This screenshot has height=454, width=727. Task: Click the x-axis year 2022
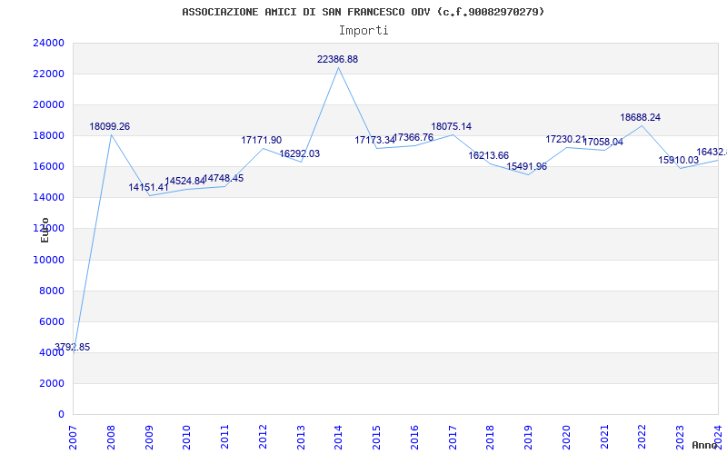[642, 438]
